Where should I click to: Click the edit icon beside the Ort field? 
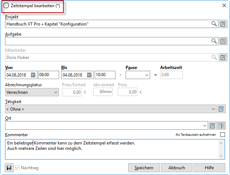tap(213, 125)
